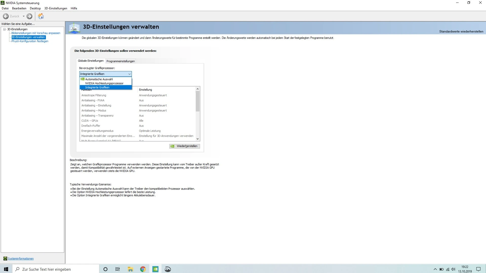The height and width of the screenshot is (273, 486).
Task: Open the 3D-Einstellungen menu
Action: click(x=56, y=8)
